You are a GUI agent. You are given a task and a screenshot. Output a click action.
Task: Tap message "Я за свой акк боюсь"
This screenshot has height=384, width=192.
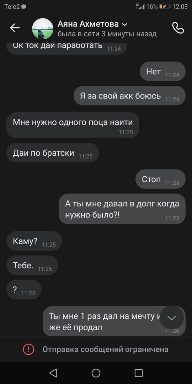[129, 96]
